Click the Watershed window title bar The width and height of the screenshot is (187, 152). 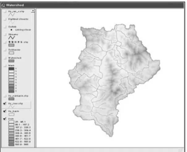(x=92, y=5)
